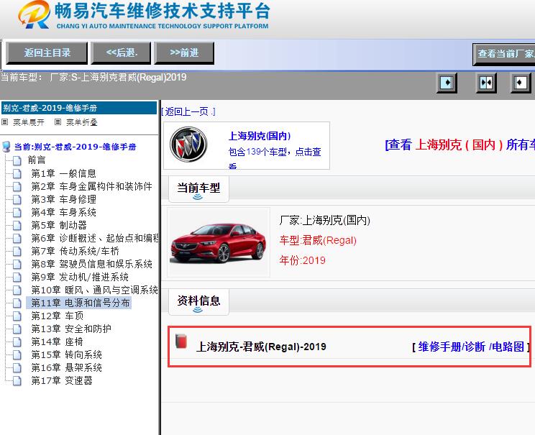
Task: Select the 当前车型 tab header
Action: pos(198,188)
